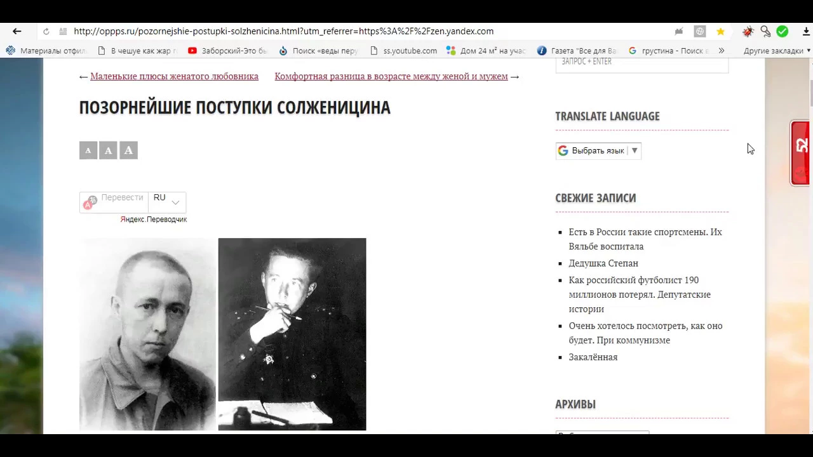The image size is (813, 457).
Task: Click left portrait photo of Solzhenitsyn
Action: point(147,334)
